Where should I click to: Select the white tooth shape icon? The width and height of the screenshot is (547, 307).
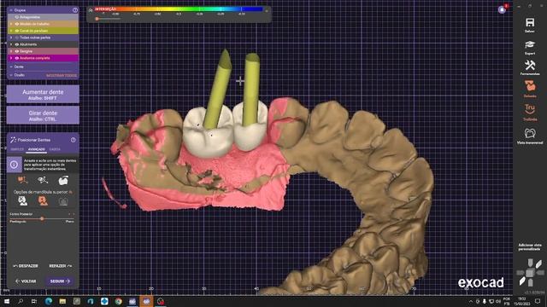pos(63,180)
